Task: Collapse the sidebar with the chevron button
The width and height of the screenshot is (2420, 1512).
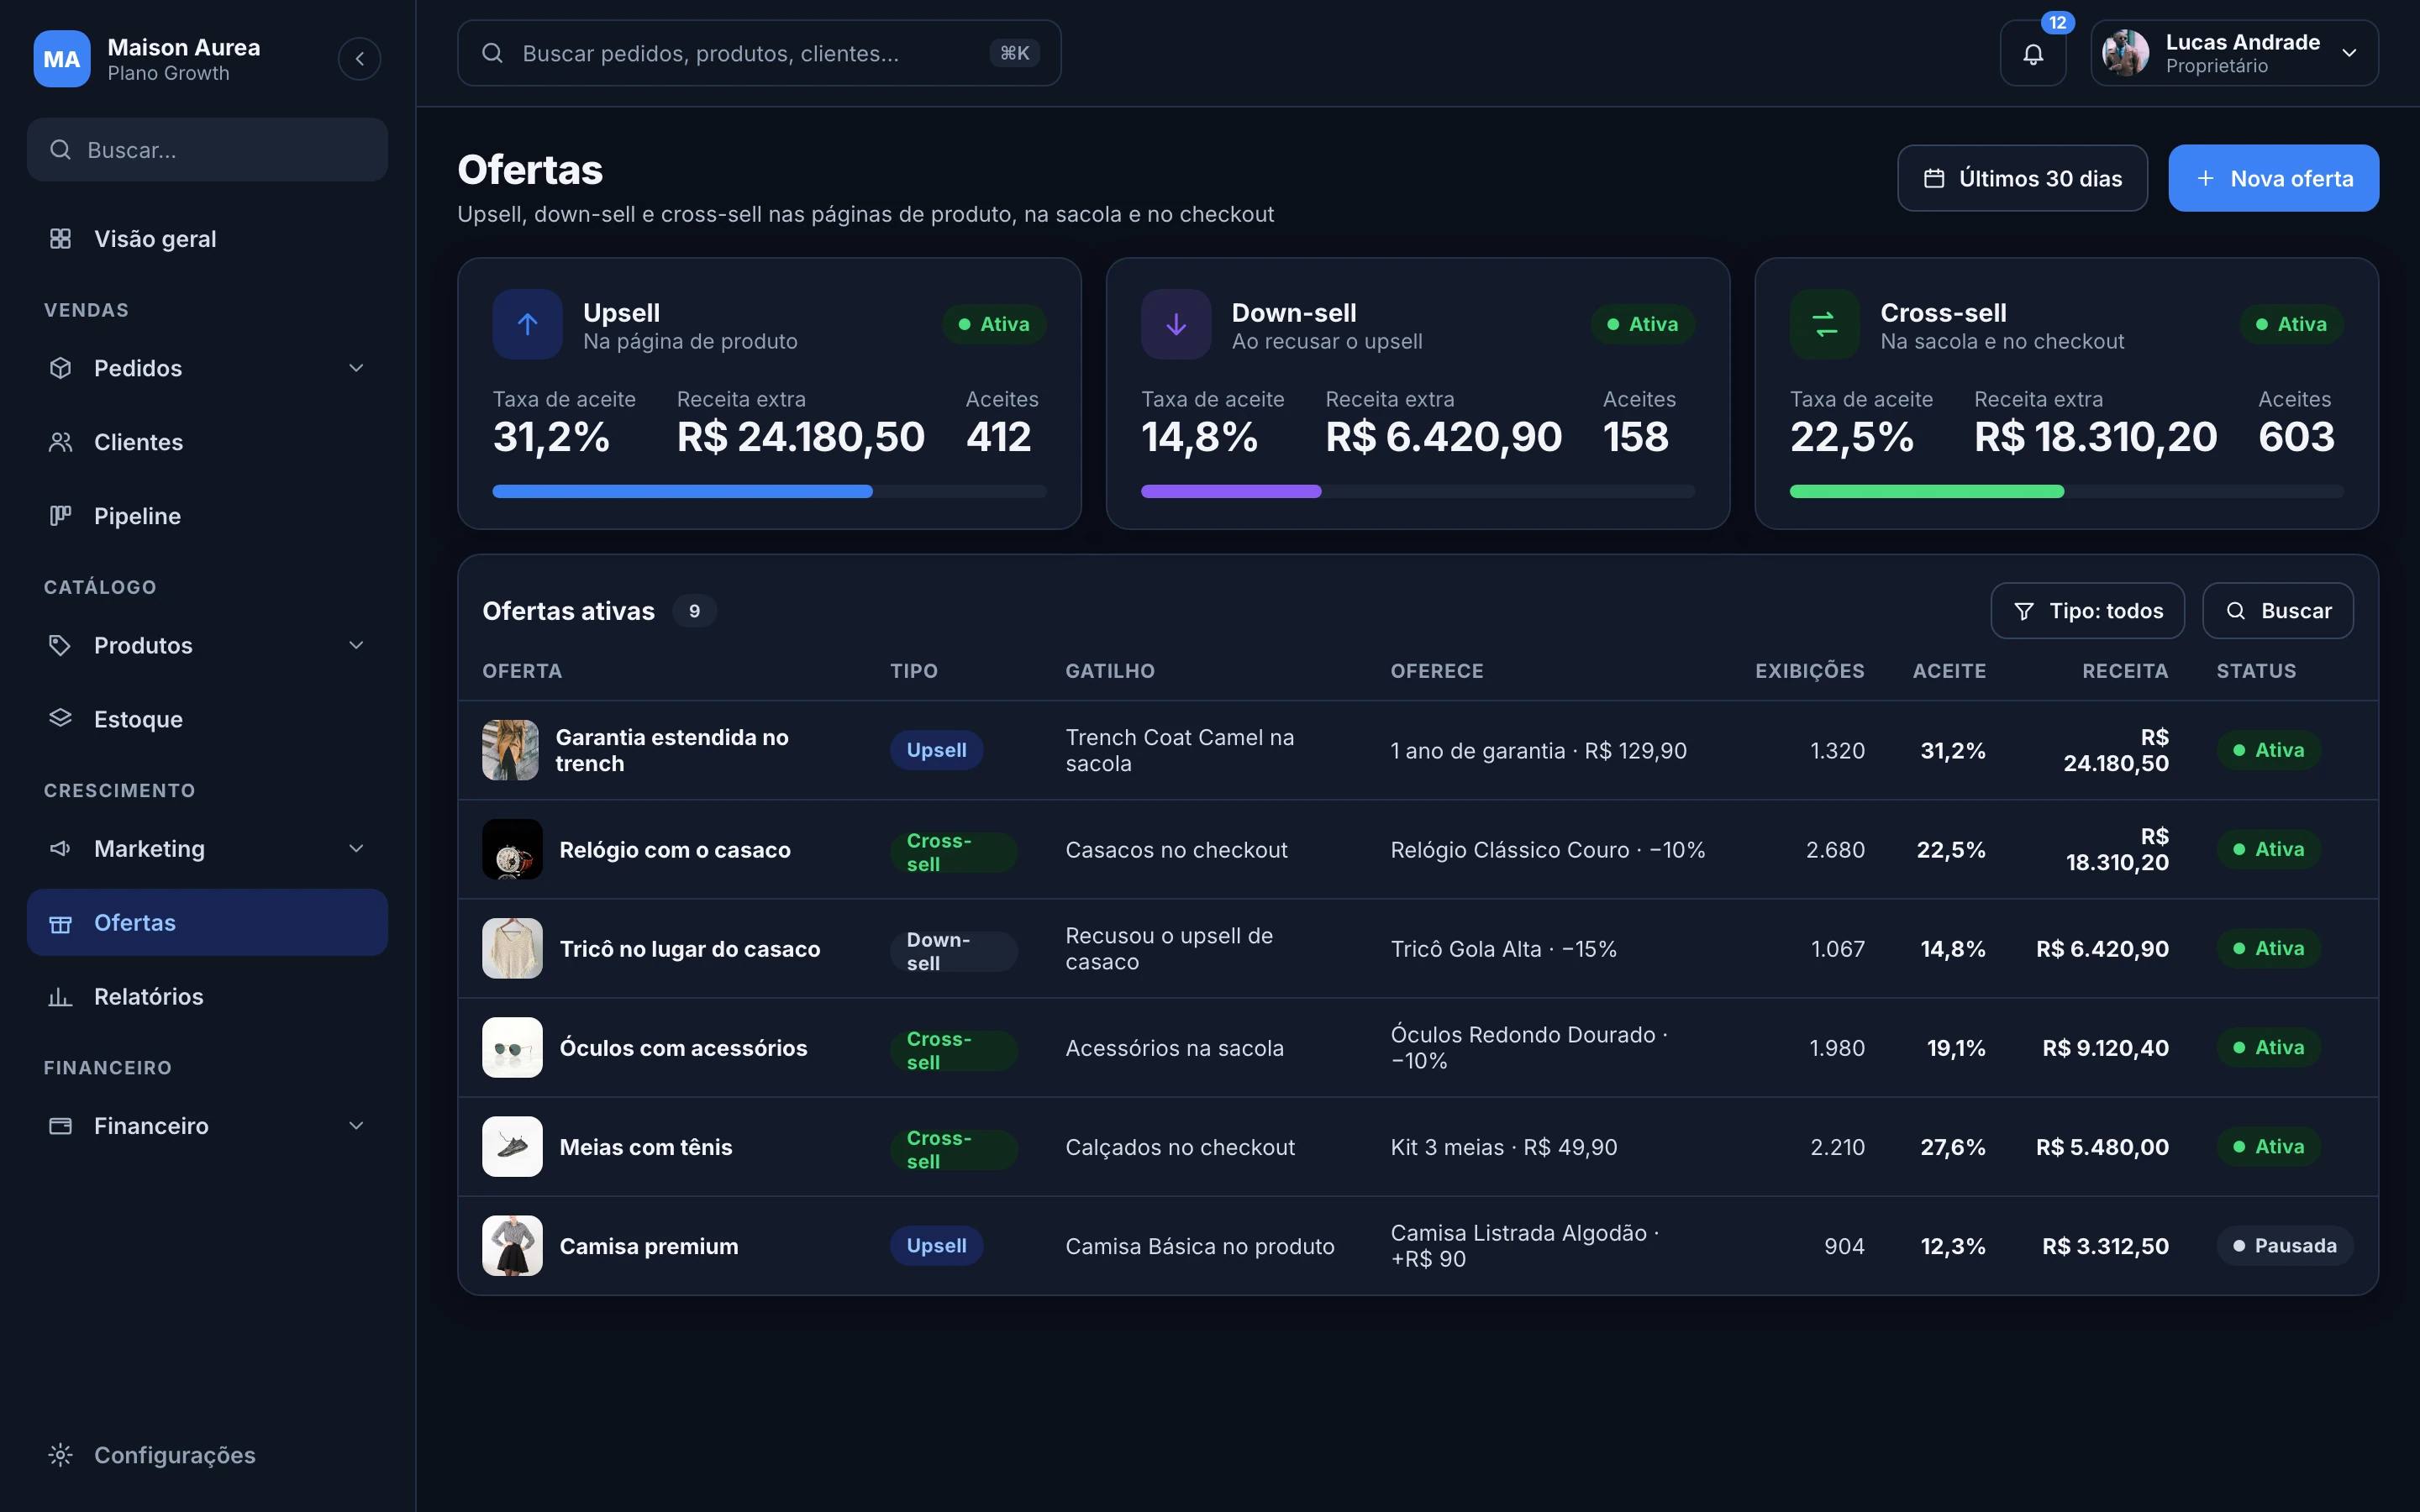Action: pyautogui.click(x=359, y=59)
